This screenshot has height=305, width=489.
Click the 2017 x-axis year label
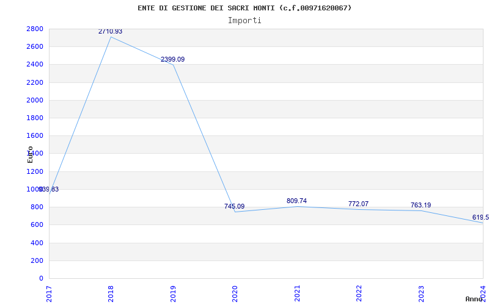(49, 293)
